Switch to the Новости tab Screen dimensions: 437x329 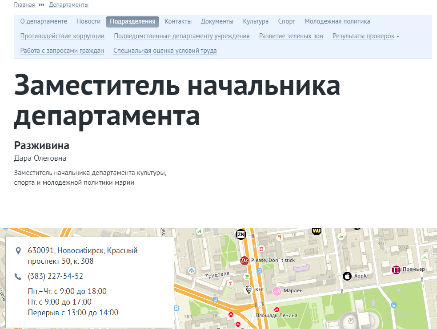88,21
